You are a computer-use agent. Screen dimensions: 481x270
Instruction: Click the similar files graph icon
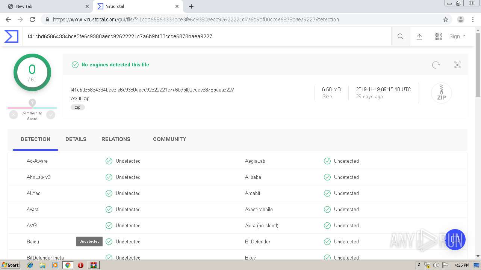457,65
